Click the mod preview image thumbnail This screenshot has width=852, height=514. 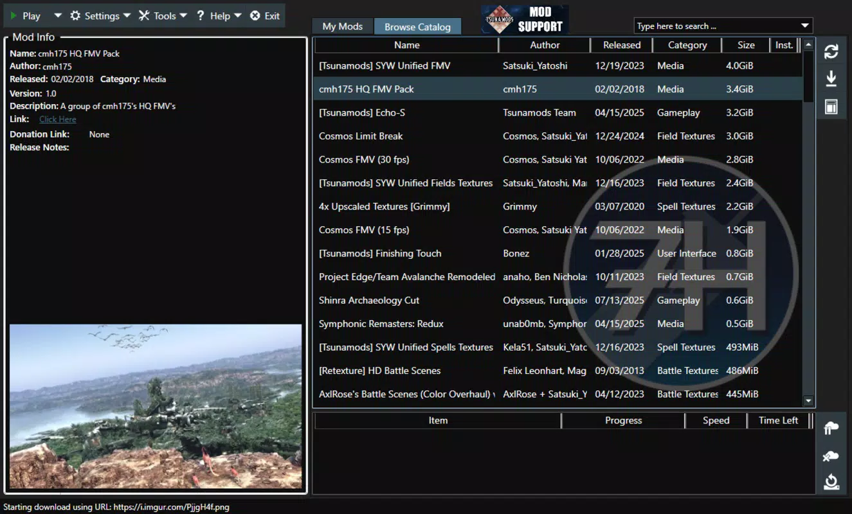click(x=156, y=406)
